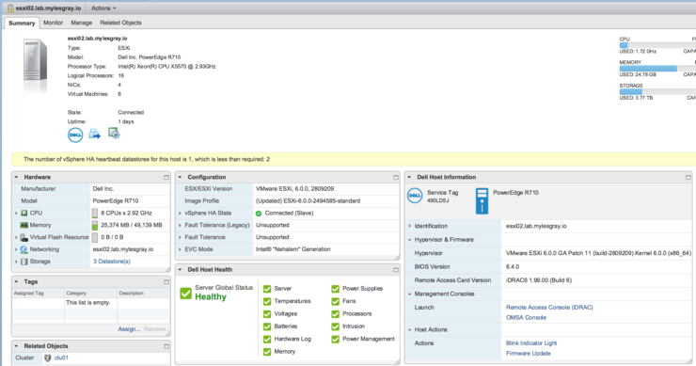The image size is (696, 366).
Task: Expand the Networking row in Hardware
Action: click(16, 249)
